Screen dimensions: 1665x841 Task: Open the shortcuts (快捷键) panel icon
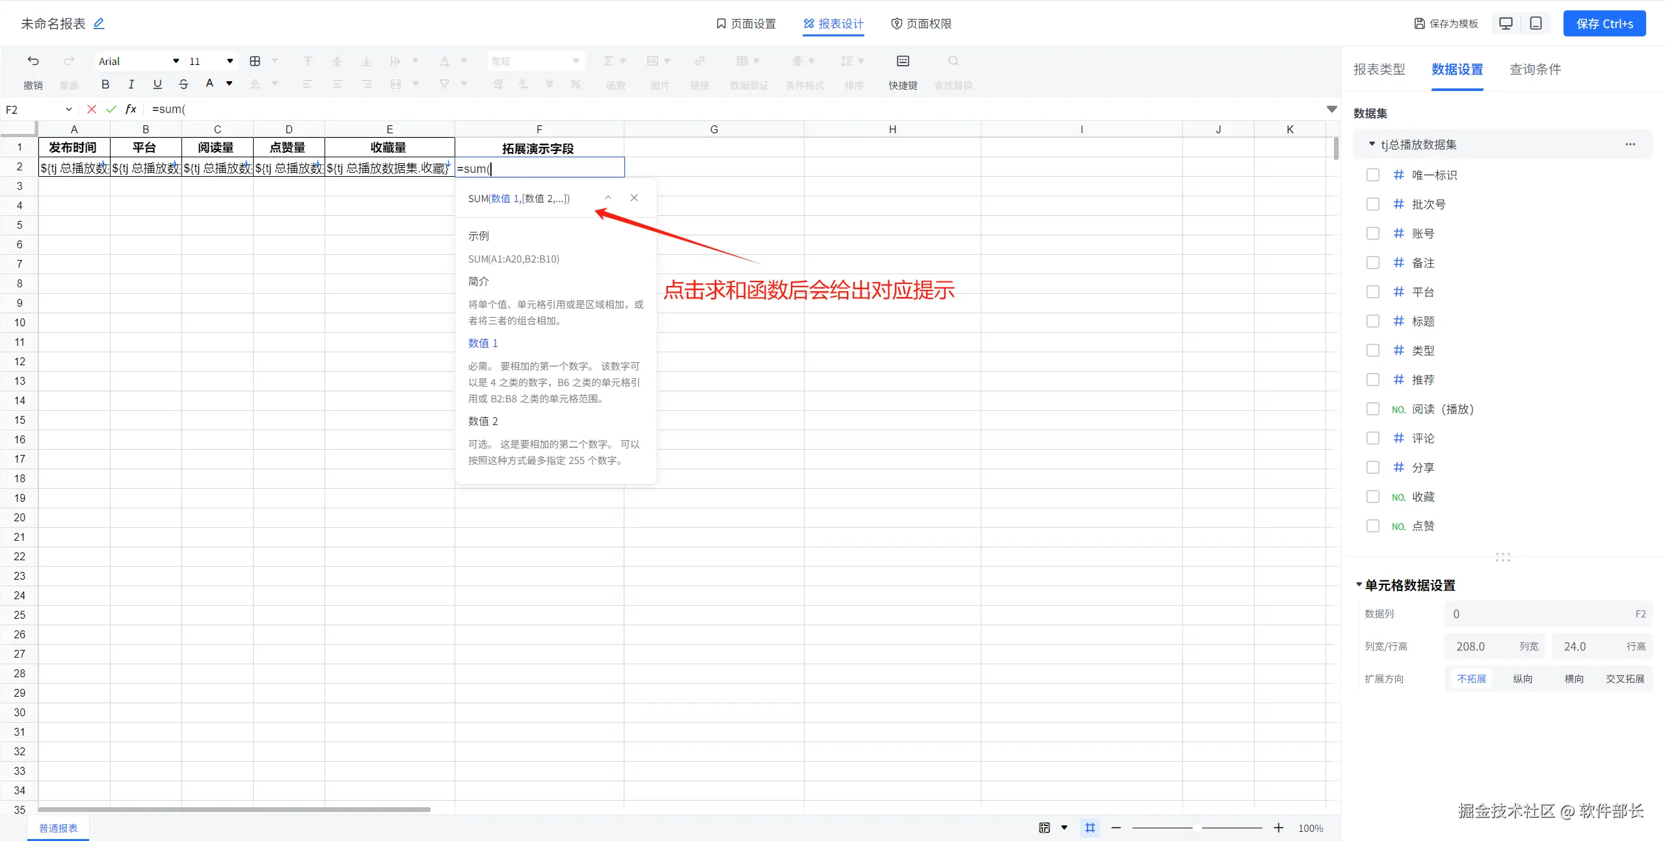click(x=903, y=61)
